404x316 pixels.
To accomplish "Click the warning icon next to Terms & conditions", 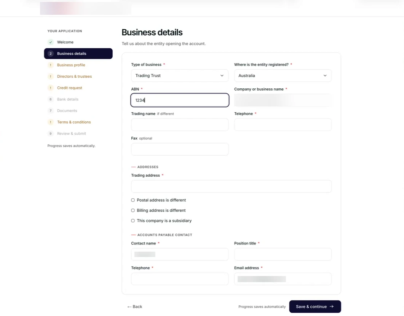I will click(x=51, y=122).
